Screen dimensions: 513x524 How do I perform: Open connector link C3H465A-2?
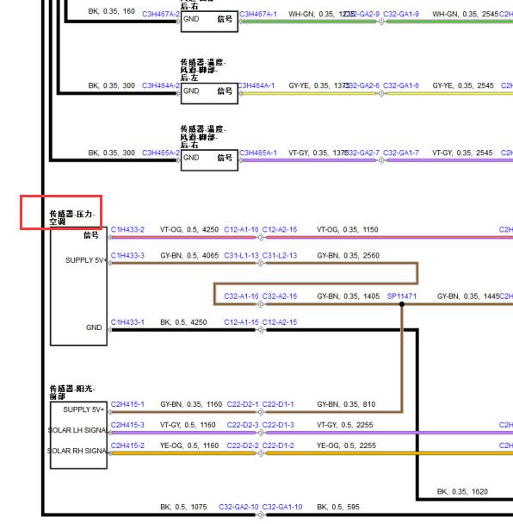(161, 153)
